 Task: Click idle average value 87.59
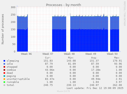coord(95,64)
